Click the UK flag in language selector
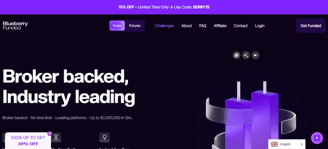 point(274,144)
